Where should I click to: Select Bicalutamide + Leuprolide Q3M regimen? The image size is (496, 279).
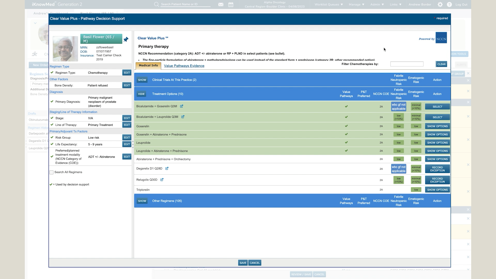[437, 117]
